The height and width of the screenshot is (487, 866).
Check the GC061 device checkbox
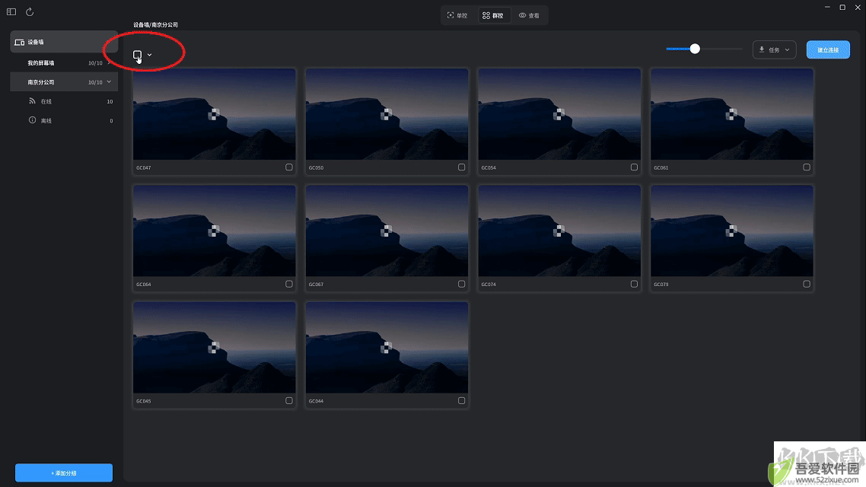(807, 167)
